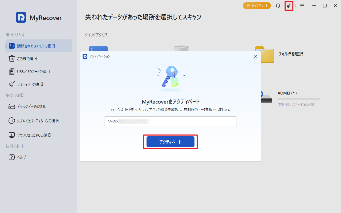Close the アクティベーション dialog
341x213 pixels.
click(x=256, y=56)
